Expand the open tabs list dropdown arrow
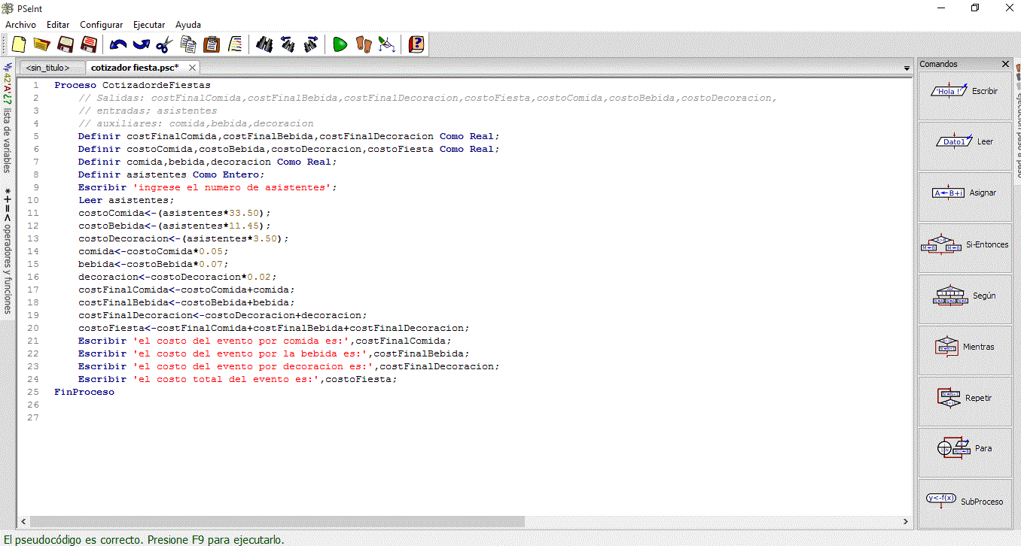Image resolution: width=1021 pixels, height=546 pixels. pyautogui.click(x=907, y=68)
